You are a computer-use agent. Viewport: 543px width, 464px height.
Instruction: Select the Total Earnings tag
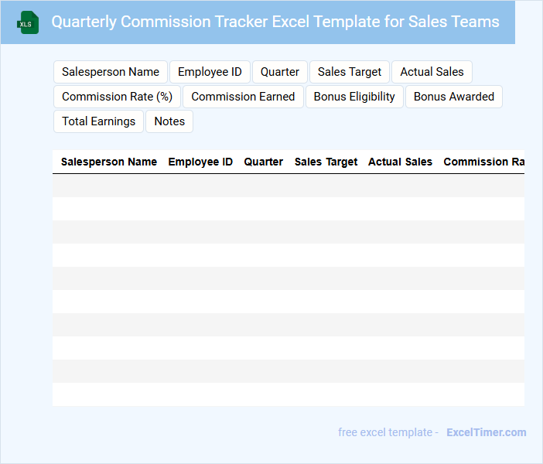pyautogui.click(x=98, y=121)
